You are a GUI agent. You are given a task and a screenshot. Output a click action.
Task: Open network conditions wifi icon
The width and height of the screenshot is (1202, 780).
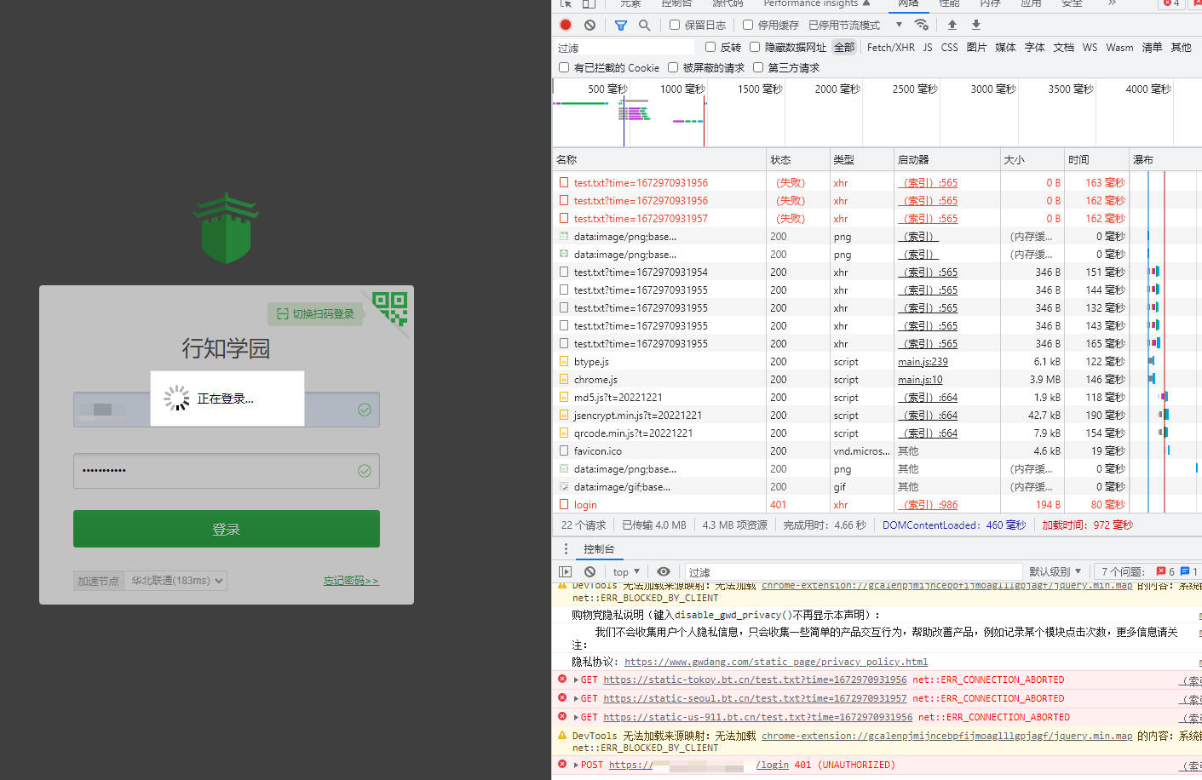(921, 25)
